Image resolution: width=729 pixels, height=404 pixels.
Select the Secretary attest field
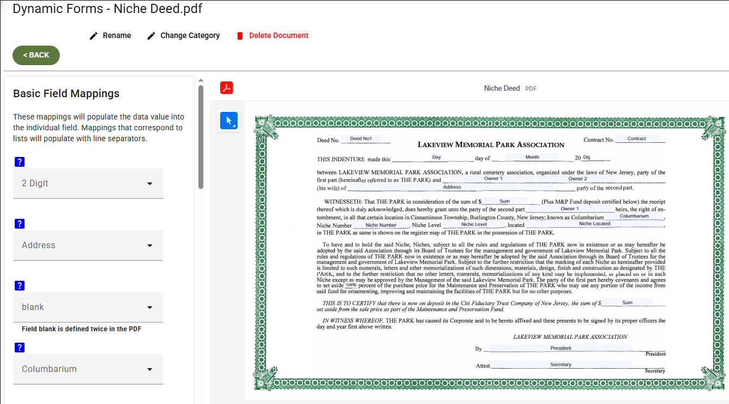pyautogui.click(x=560, y=364)
